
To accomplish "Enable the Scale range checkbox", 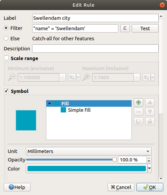I will 6,58.
